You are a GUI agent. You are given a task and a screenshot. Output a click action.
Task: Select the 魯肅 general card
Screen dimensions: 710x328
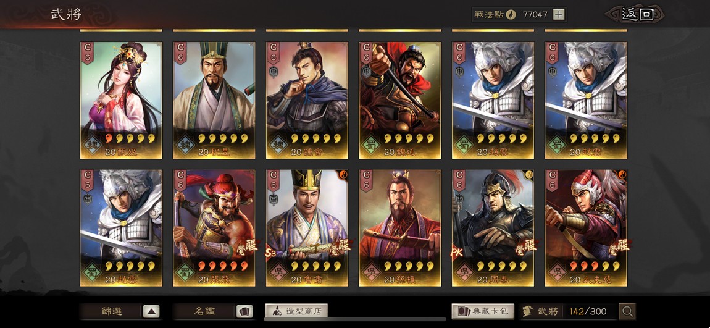[307, 228]
